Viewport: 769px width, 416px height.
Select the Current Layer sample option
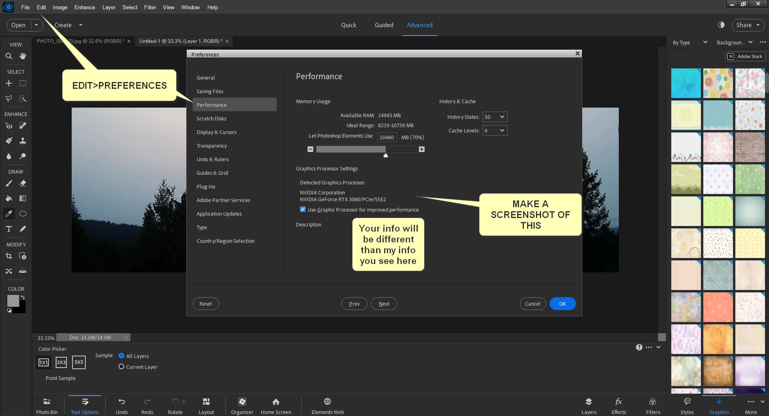(121, 366)
